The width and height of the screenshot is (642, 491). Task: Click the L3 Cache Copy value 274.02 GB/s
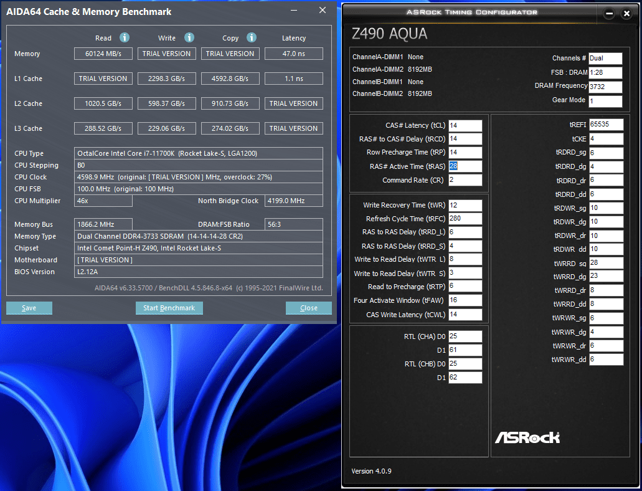pyautogui.click(x=230, y=129)
